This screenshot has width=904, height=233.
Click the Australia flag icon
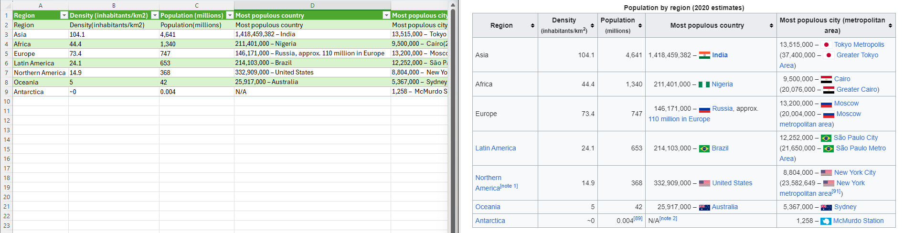(x=704, y=207)
